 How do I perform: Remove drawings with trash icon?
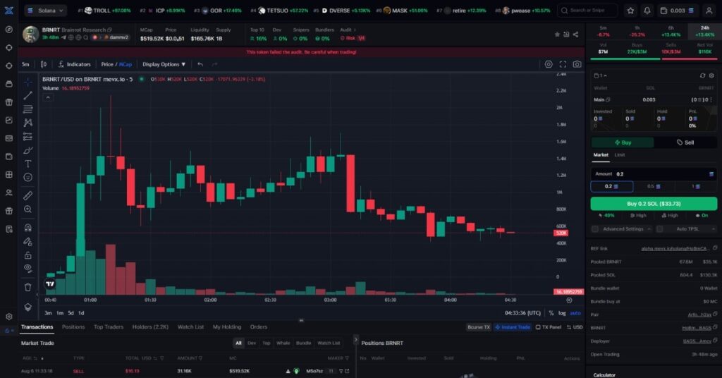(x=27, y=287)
